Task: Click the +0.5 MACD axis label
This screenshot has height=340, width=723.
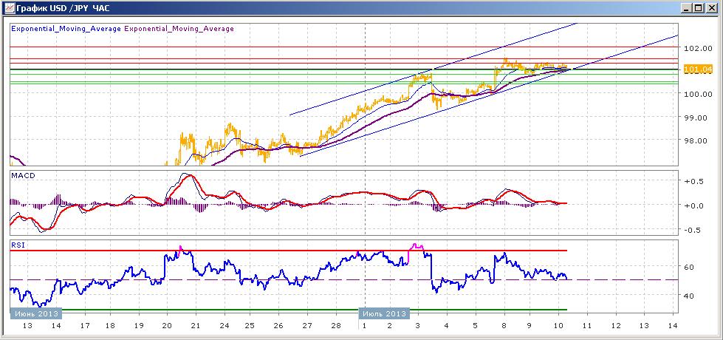Action: tap(693, 181)
